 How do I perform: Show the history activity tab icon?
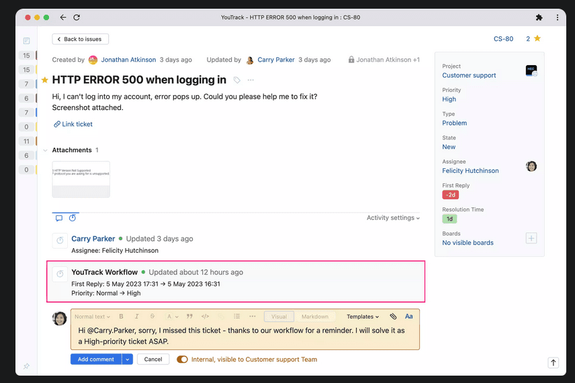pos(73,218)
